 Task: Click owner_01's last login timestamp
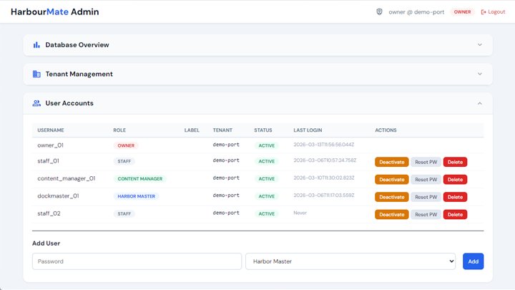tap(324, 145)
